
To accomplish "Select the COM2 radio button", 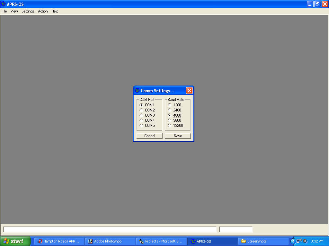I will (147, 110).
